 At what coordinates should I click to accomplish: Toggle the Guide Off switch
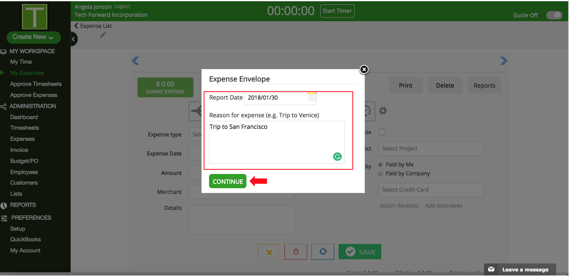[554, 15]
